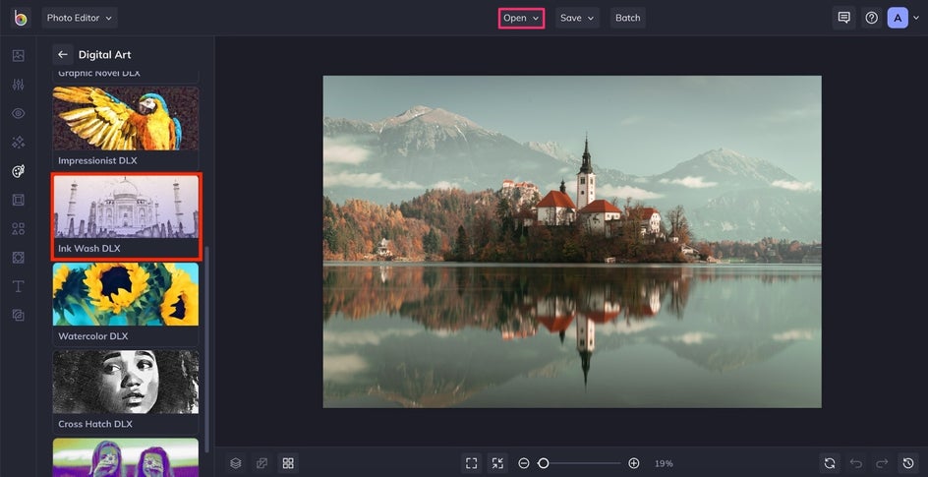This screenshot has width=928, height=477.
Task: Toggle the Touch Up eye tool
Action: 19,113
